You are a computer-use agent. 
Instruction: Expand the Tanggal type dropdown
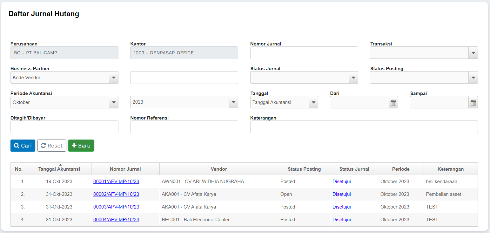pos(313,102)
